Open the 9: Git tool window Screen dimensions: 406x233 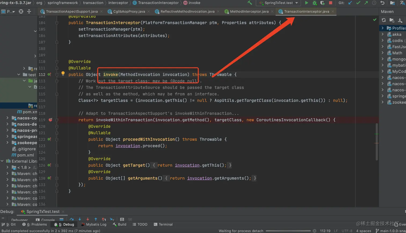point(9,224)
